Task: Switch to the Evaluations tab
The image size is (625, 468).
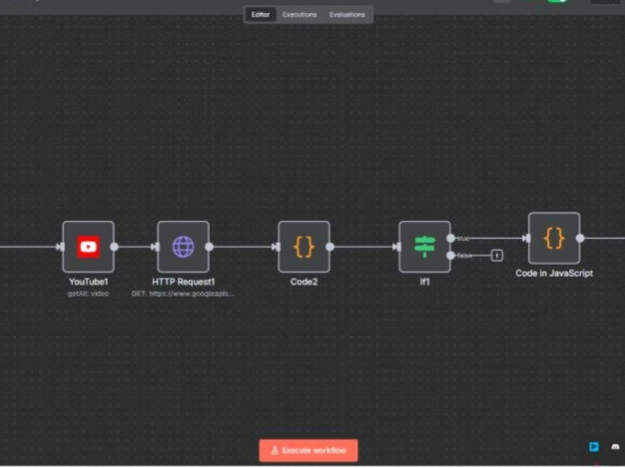Action: coord(347,15)
